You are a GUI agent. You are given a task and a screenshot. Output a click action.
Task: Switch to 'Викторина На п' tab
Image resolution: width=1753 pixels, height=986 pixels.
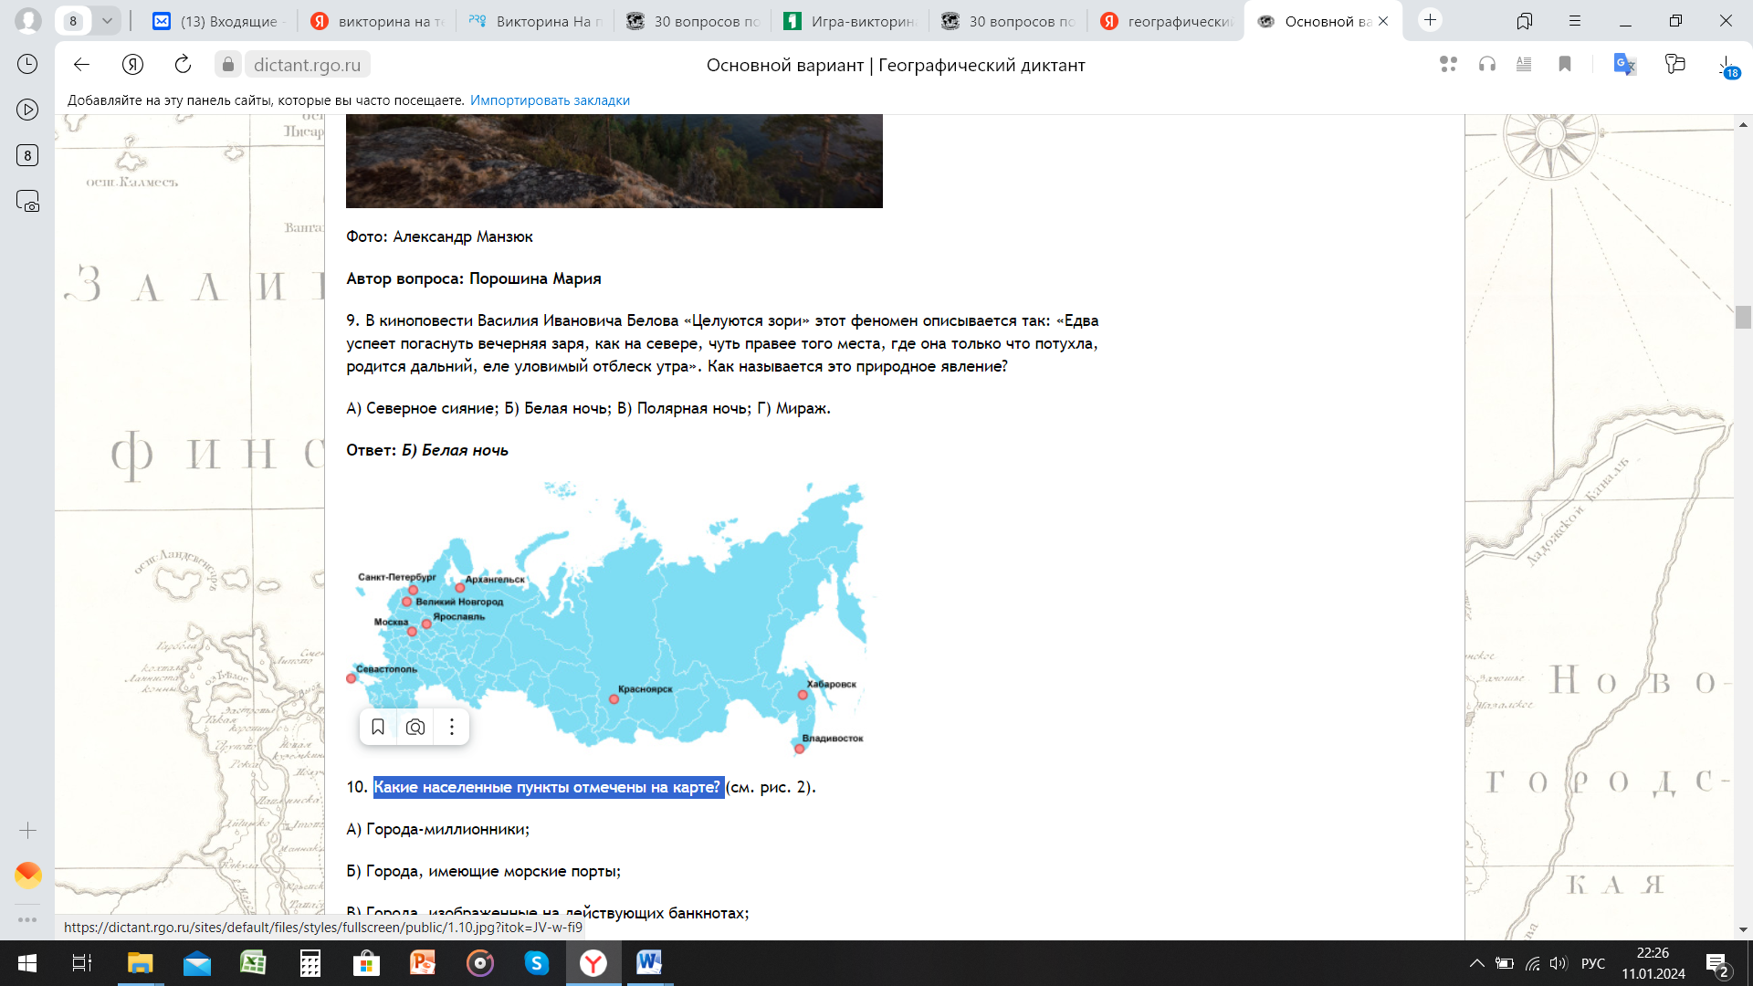click(535, 21)
